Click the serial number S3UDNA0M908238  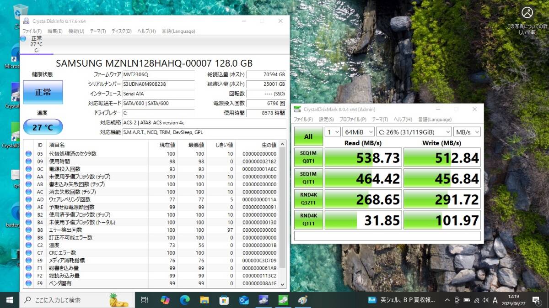click(158, 84)
